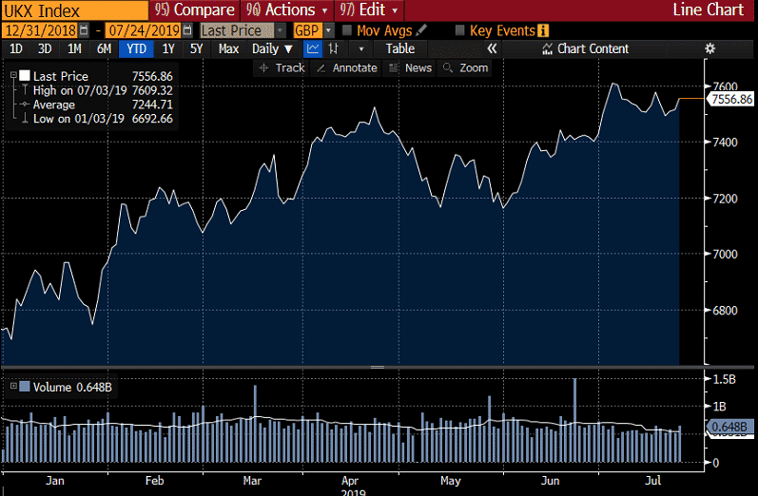Open the GBP currency dropdown arrow
The height and width of the screenshot is (496, 758).
328,30
